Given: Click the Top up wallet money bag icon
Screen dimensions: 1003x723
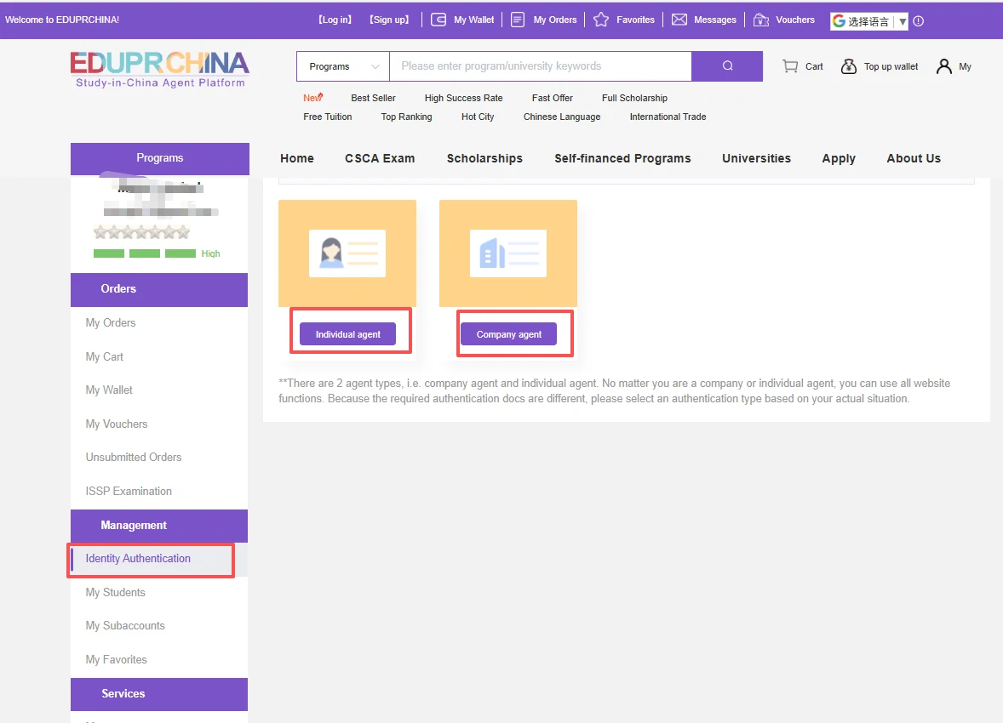Looking at the screenshot, I should coord(849,66).
